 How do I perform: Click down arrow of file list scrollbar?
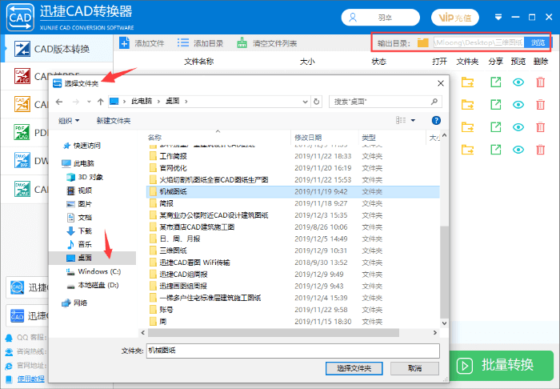click(444, 323)
